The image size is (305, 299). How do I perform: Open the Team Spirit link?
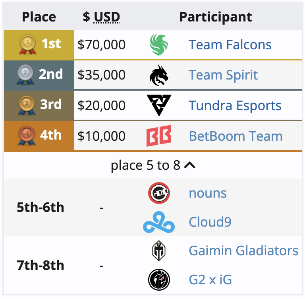coord(223,75)
